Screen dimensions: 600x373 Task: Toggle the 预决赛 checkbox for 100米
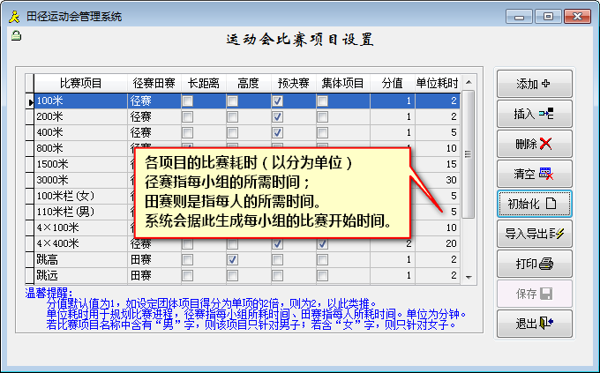click(277, 101)
